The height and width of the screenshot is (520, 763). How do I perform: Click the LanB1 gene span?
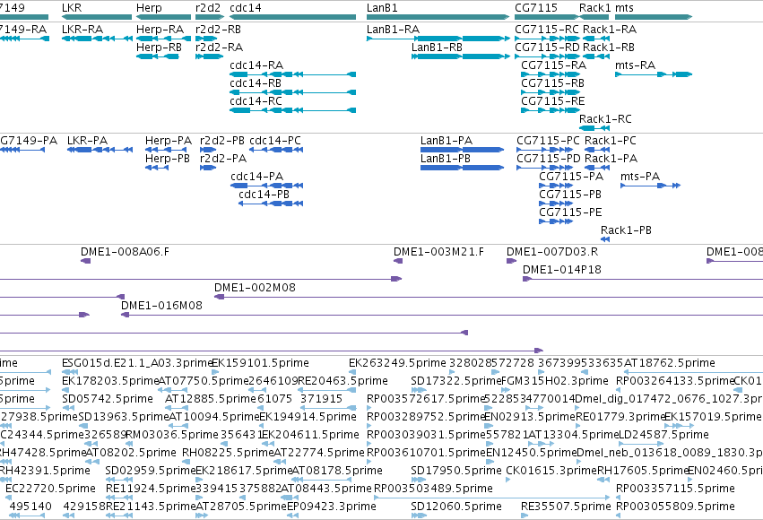[x=438, y=17]
